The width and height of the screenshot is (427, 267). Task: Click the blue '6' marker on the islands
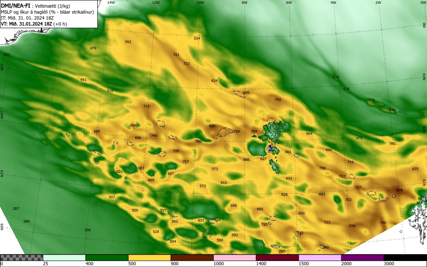click(x=269, y=148)
